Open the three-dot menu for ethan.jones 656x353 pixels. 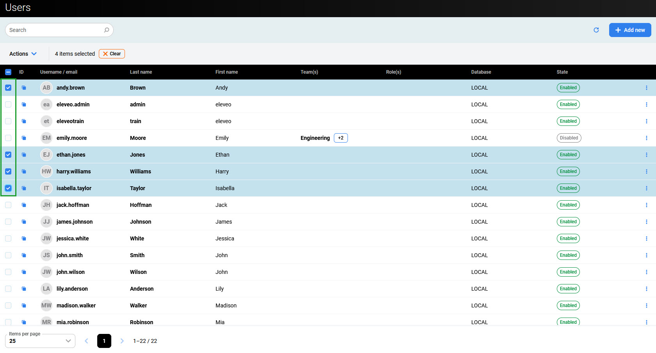point(646,155)
